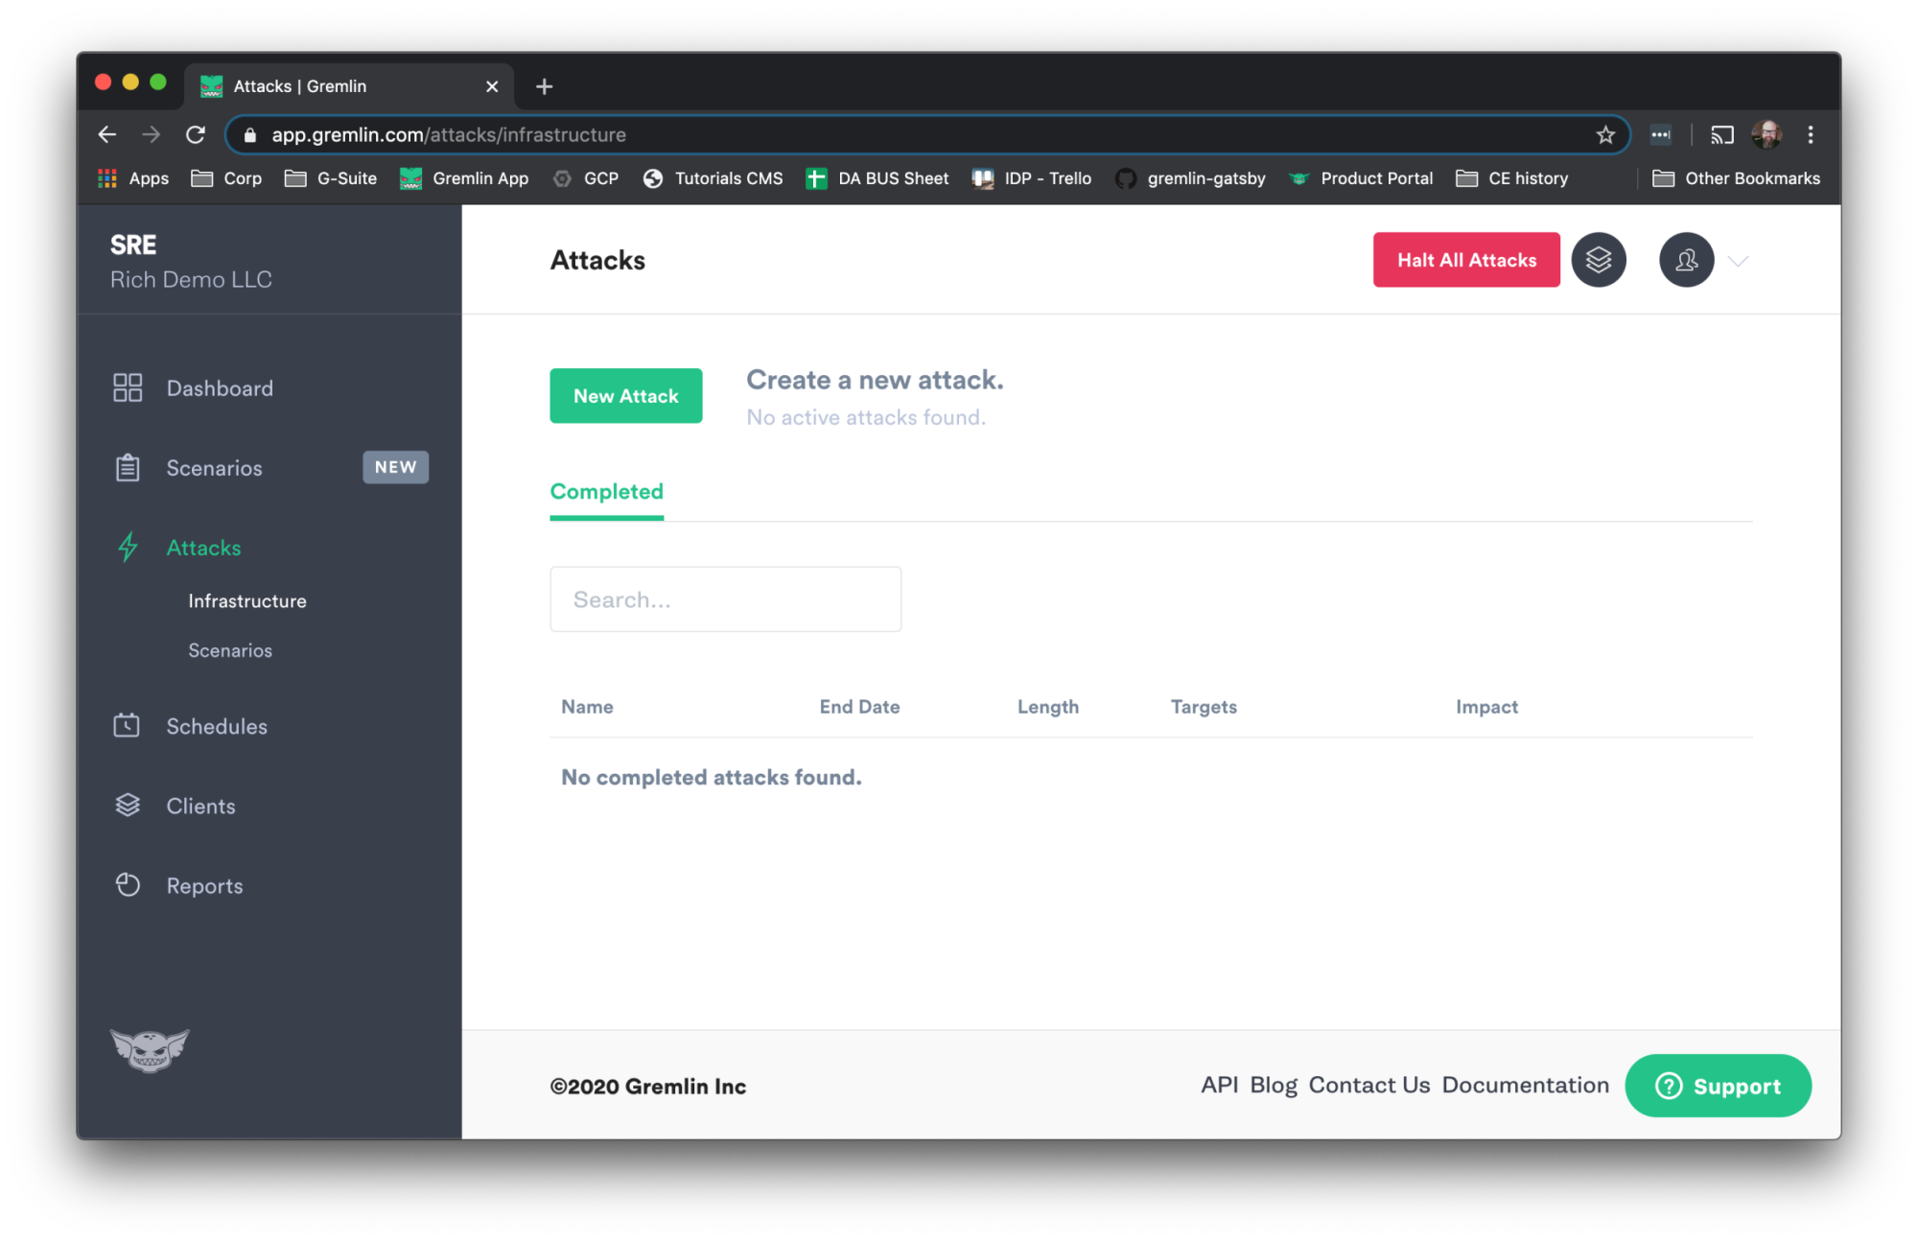Open Scenarios clipboard icon in sidebar
This screenshot has height=1241, width=1918.
tap(128, 467)
